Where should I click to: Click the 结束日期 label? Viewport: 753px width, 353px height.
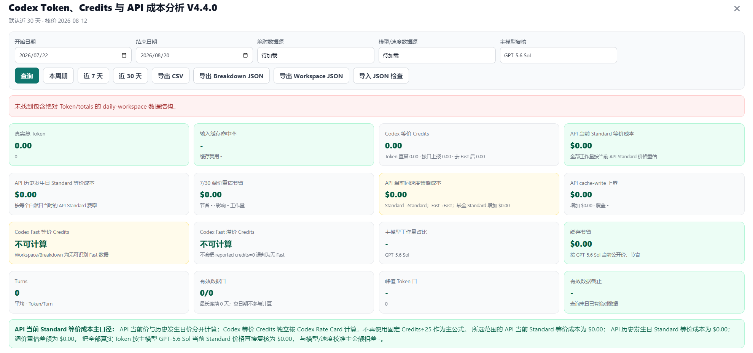pos(146,42)
